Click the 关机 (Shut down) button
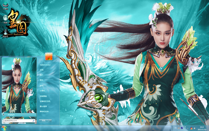The height and width of the screenshot is (131, 209). click(44, 121)
